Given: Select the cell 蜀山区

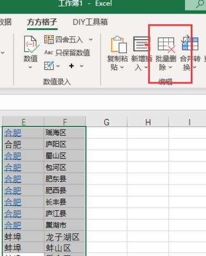Looking at the screenshot, I should [x=65, y=156].
